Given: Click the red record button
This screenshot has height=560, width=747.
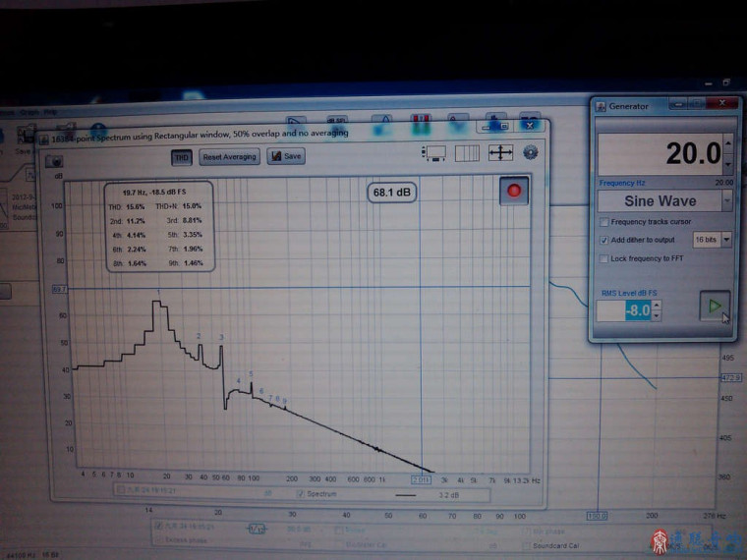Looking at the screenshot, I should pyautogui.click(x=514, y=191).
